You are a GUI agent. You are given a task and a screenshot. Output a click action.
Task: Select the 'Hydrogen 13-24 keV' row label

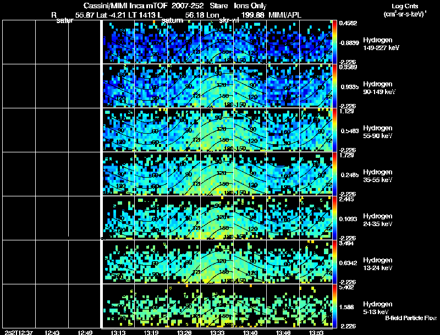click(378, 264)
